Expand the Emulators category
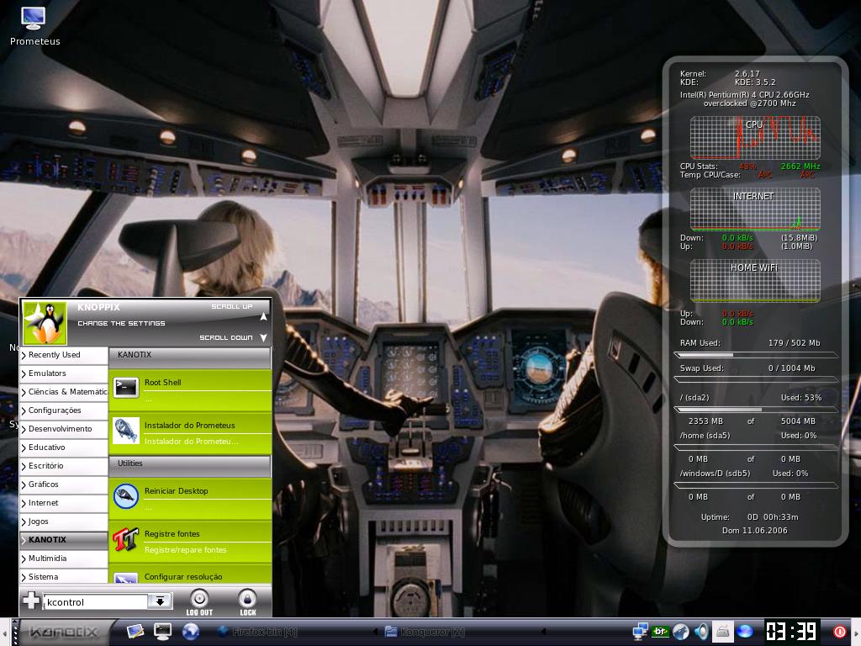The image size is (861, 646). point(64,373)
